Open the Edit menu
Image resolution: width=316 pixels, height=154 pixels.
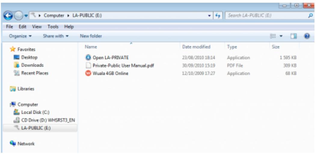[22, 26]
